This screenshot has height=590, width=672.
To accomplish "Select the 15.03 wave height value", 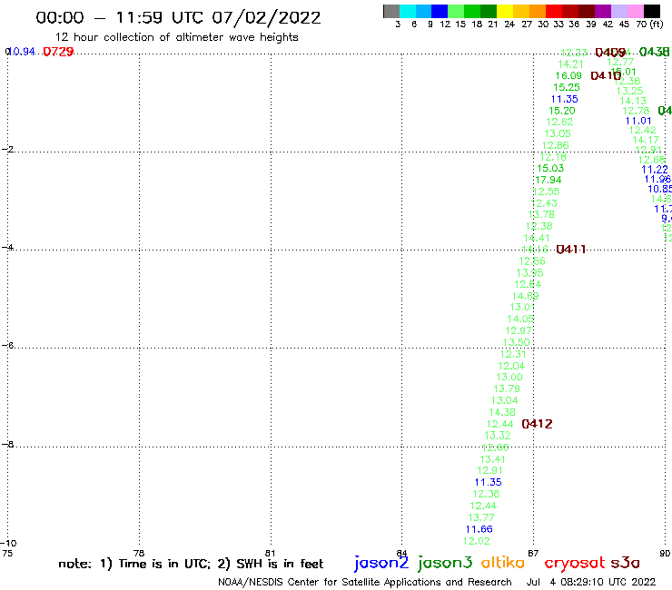I will coord(550,169).
